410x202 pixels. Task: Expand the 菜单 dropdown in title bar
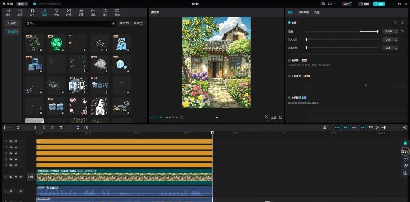point(22,4)
